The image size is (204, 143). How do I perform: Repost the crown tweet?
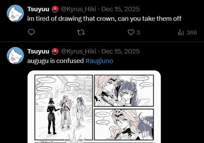(x=81, y=32)
